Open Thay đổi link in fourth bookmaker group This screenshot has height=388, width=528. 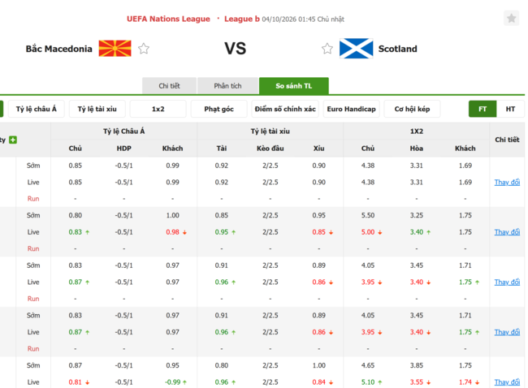pyautogui.click(x=507, y=332)
